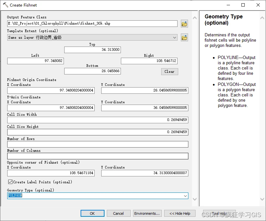Clear the extent values with Clear
This screenshot has height=221, width=266.
[169, 71]
